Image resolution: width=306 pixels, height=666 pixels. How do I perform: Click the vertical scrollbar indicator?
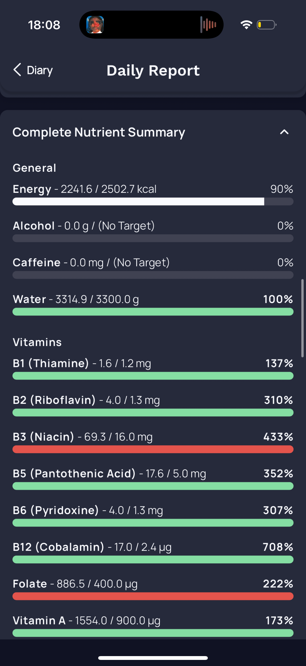pos(302,318)
